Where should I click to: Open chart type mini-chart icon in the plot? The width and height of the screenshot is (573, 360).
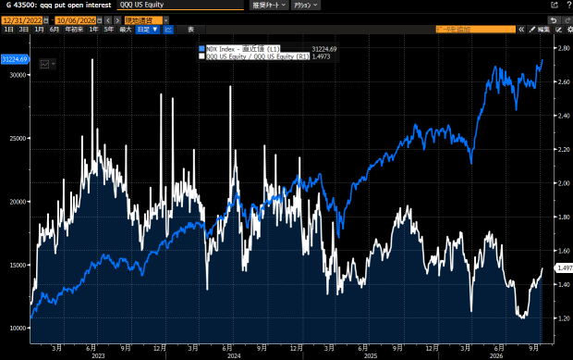[x=45, y=65]
